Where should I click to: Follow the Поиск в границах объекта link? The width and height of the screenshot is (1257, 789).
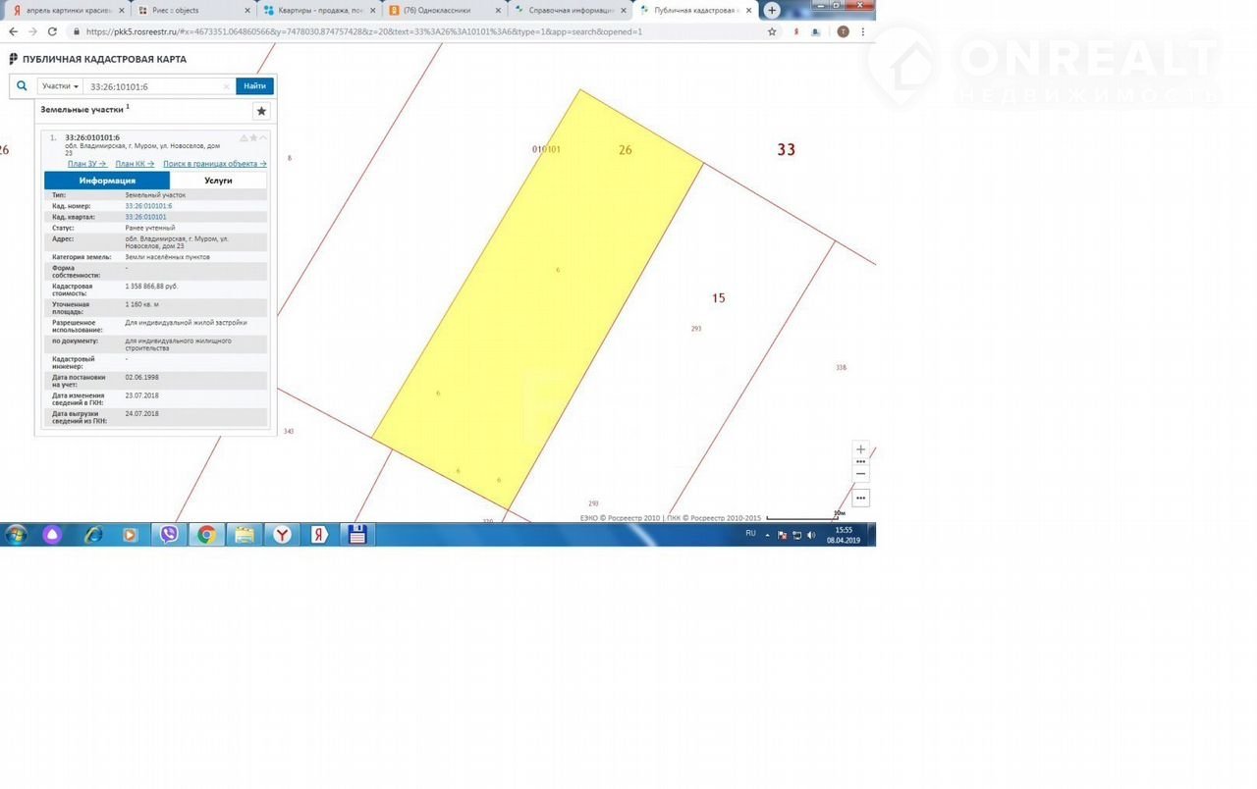click(x=214, y=164)
